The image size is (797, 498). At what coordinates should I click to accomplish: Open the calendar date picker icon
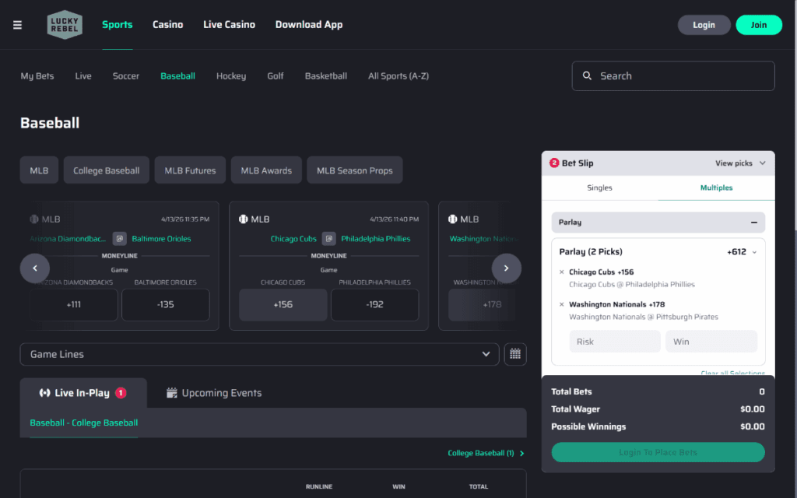[x=515, y=354]
